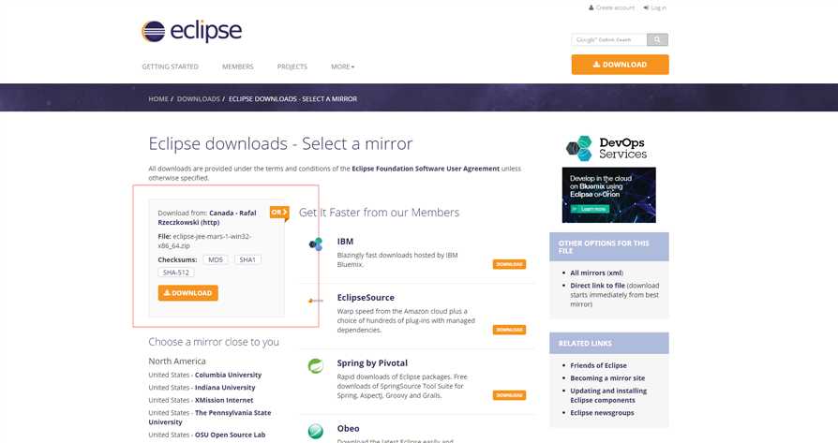Click the orange OR arrow badge
This screenshot has height=443, width=838.
pos(279,213)
